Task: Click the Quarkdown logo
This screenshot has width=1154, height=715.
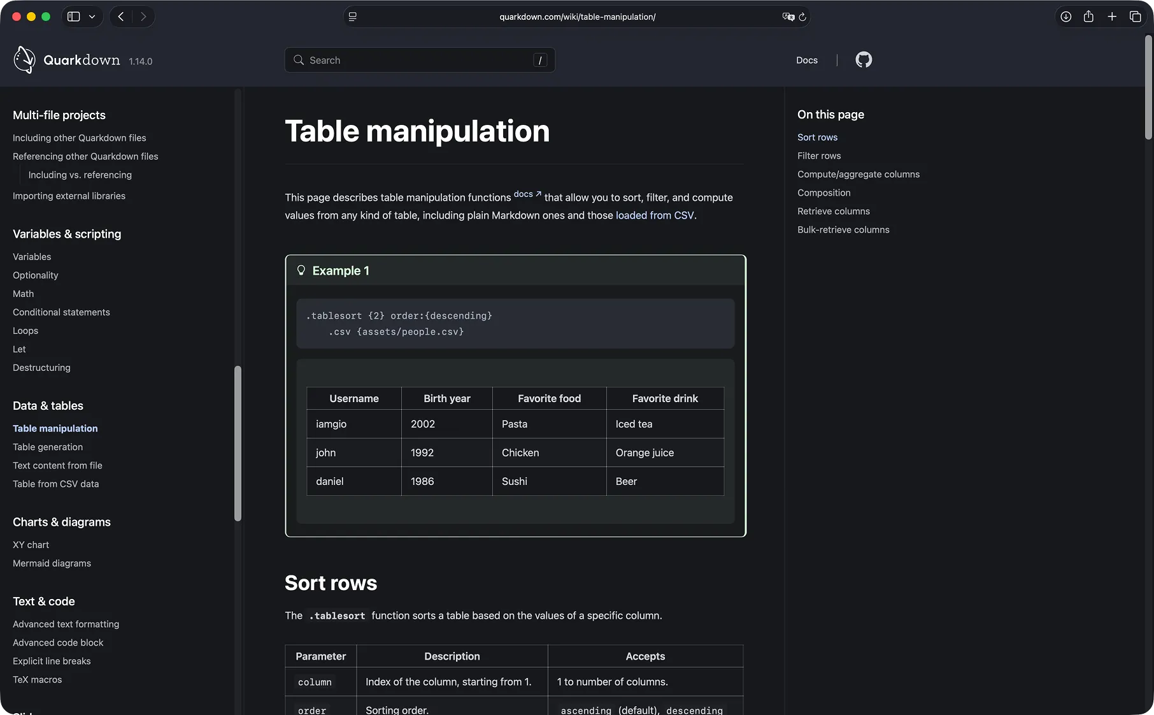Action: coord(24,59)
